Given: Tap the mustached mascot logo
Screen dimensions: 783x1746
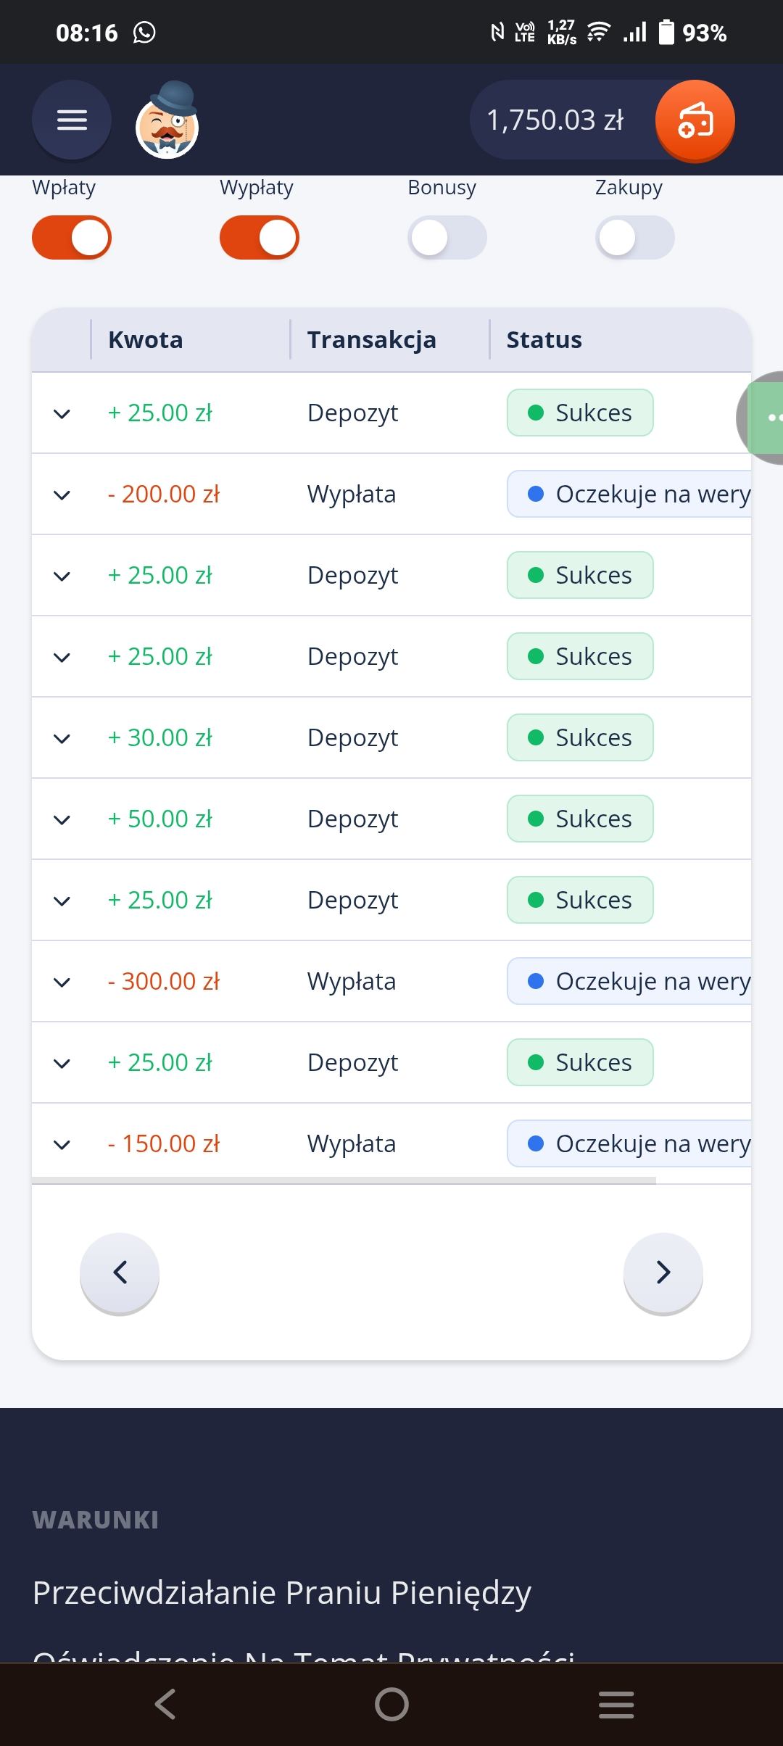Looking at the screenshot, I should [x=167, y=120].
